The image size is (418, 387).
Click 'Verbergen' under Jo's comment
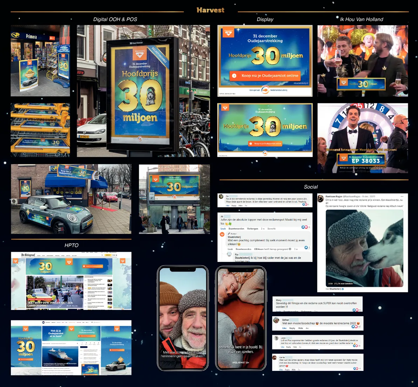253,229
